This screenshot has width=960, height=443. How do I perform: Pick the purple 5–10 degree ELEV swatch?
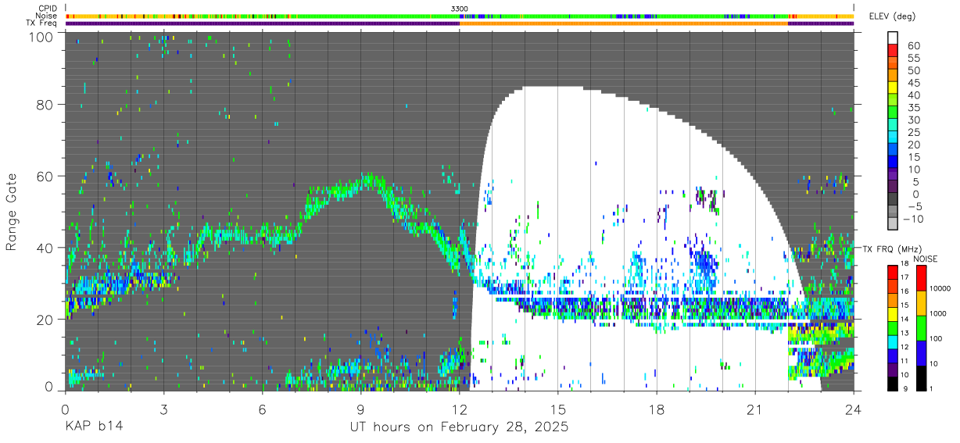tap(893, 175)
